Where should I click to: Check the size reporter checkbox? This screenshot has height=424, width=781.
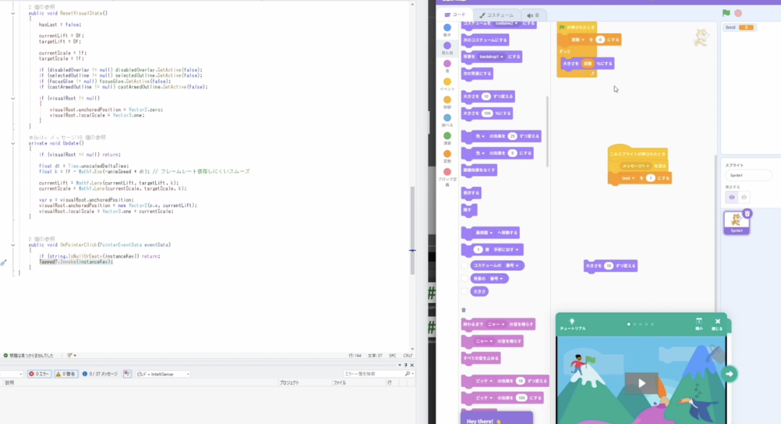click(x=465, y=291)
